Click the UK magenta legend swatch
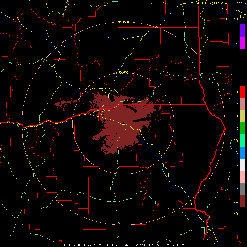Screen dimensions: 247x247 coord(242,43)
